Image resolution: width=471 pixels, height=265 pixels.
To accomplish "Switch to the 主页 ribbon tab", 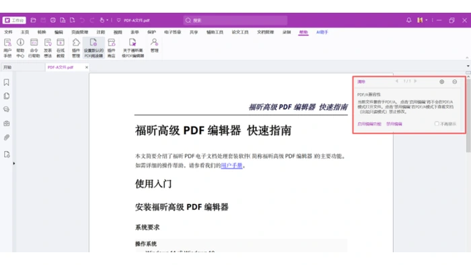I will click(25, 32).
